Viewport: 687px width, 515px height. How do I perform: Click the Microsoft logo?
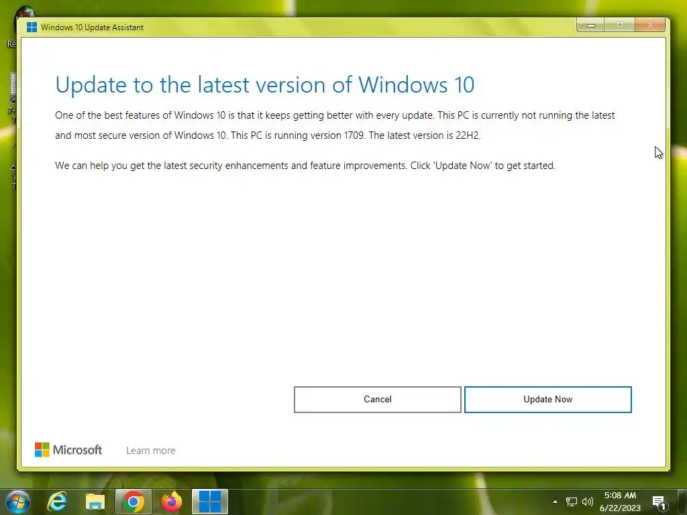click(68, 450)
